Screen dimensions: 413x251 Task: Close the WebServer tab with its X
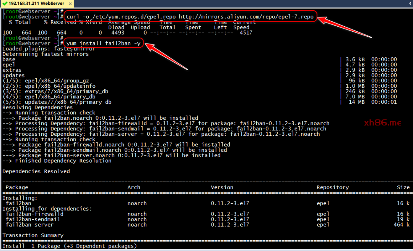70,4
